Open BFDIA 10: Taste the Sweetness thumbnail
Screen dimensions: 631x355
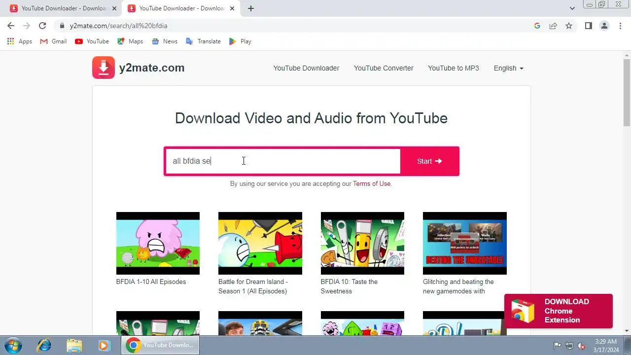point(362,243)
